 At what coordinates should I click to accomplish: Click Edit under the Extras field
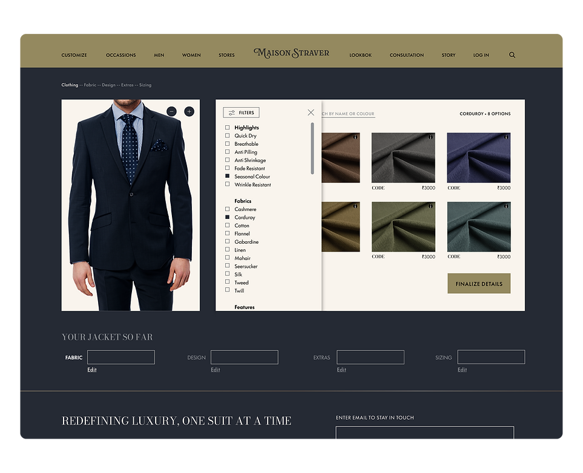point(341,370)
